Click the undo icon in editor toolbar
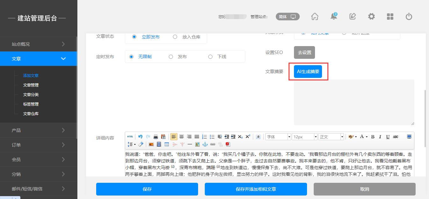Viewport: 429px width, 199px height. pyautogui.click(x=140, y=137)
